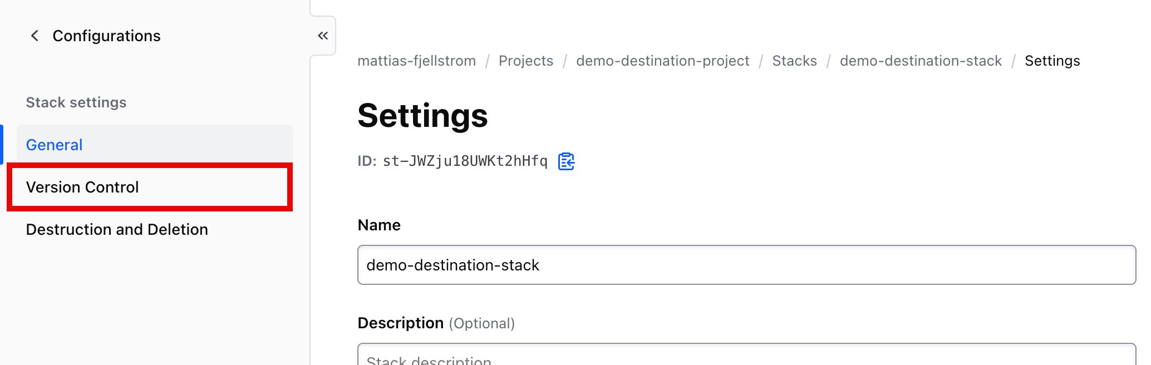Click the Description (Optional) label
Image resolution: width=1151 pixels, height=365 pixels.
click(x=436, y=323)
